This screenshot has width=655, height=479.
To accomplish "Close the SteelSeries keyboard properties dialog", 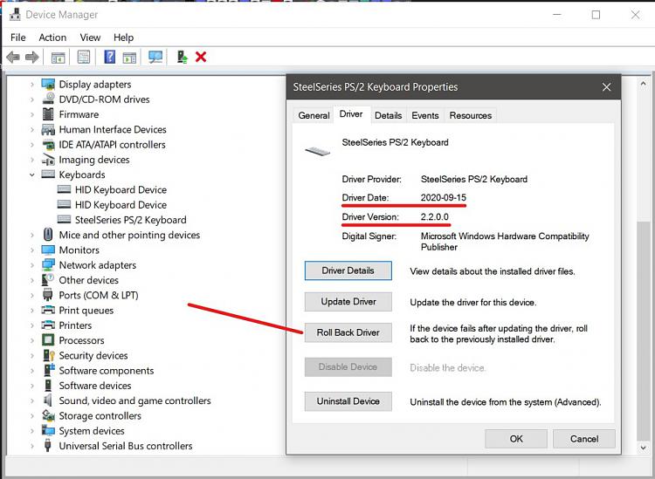I will [x=607, y=87].
